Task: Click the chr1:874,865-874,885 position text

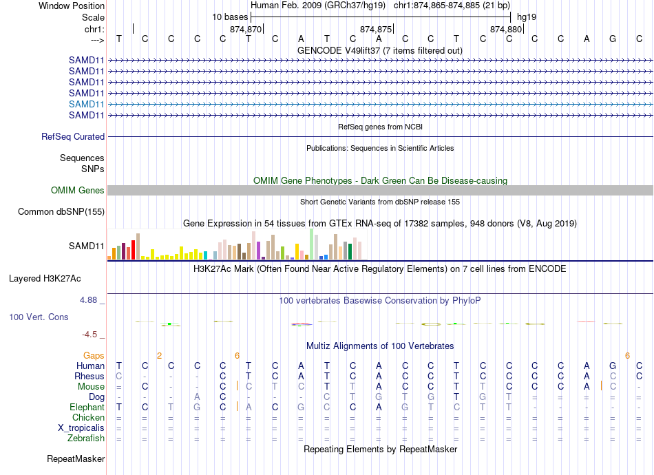Action: tap(452, 6)
